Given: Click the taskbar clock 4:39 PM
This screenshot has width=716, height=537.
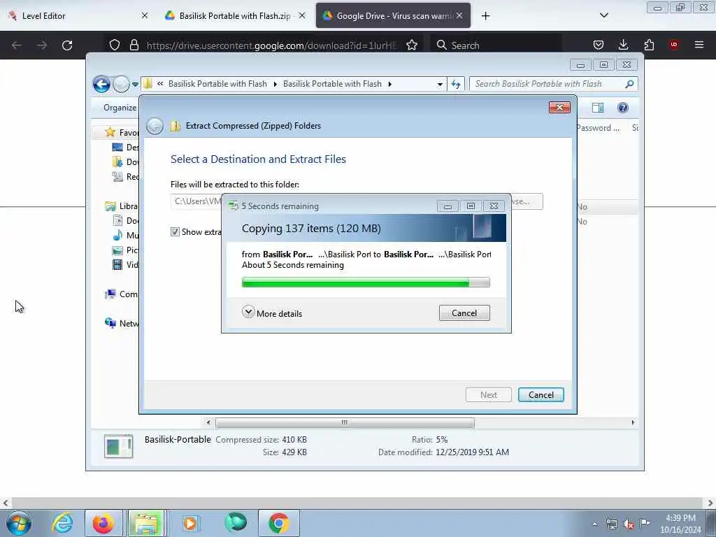Looking at the screenshot, I should click(x=680, y=524).
